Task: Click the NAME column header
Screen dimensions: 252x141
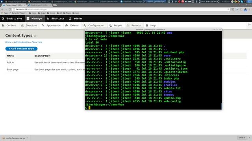Action: [10, 56]
